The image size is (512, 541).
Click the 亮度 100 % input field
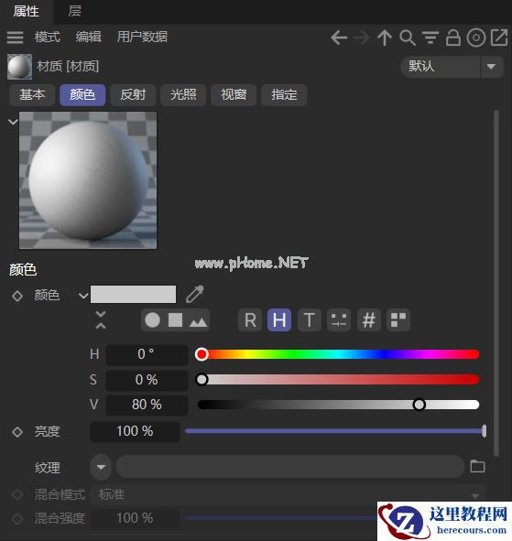[135, 432]
